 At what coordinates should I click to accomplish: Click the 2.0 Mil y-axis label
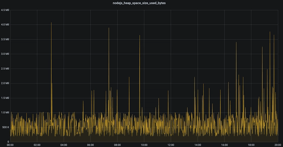click(x=5, y=83)
